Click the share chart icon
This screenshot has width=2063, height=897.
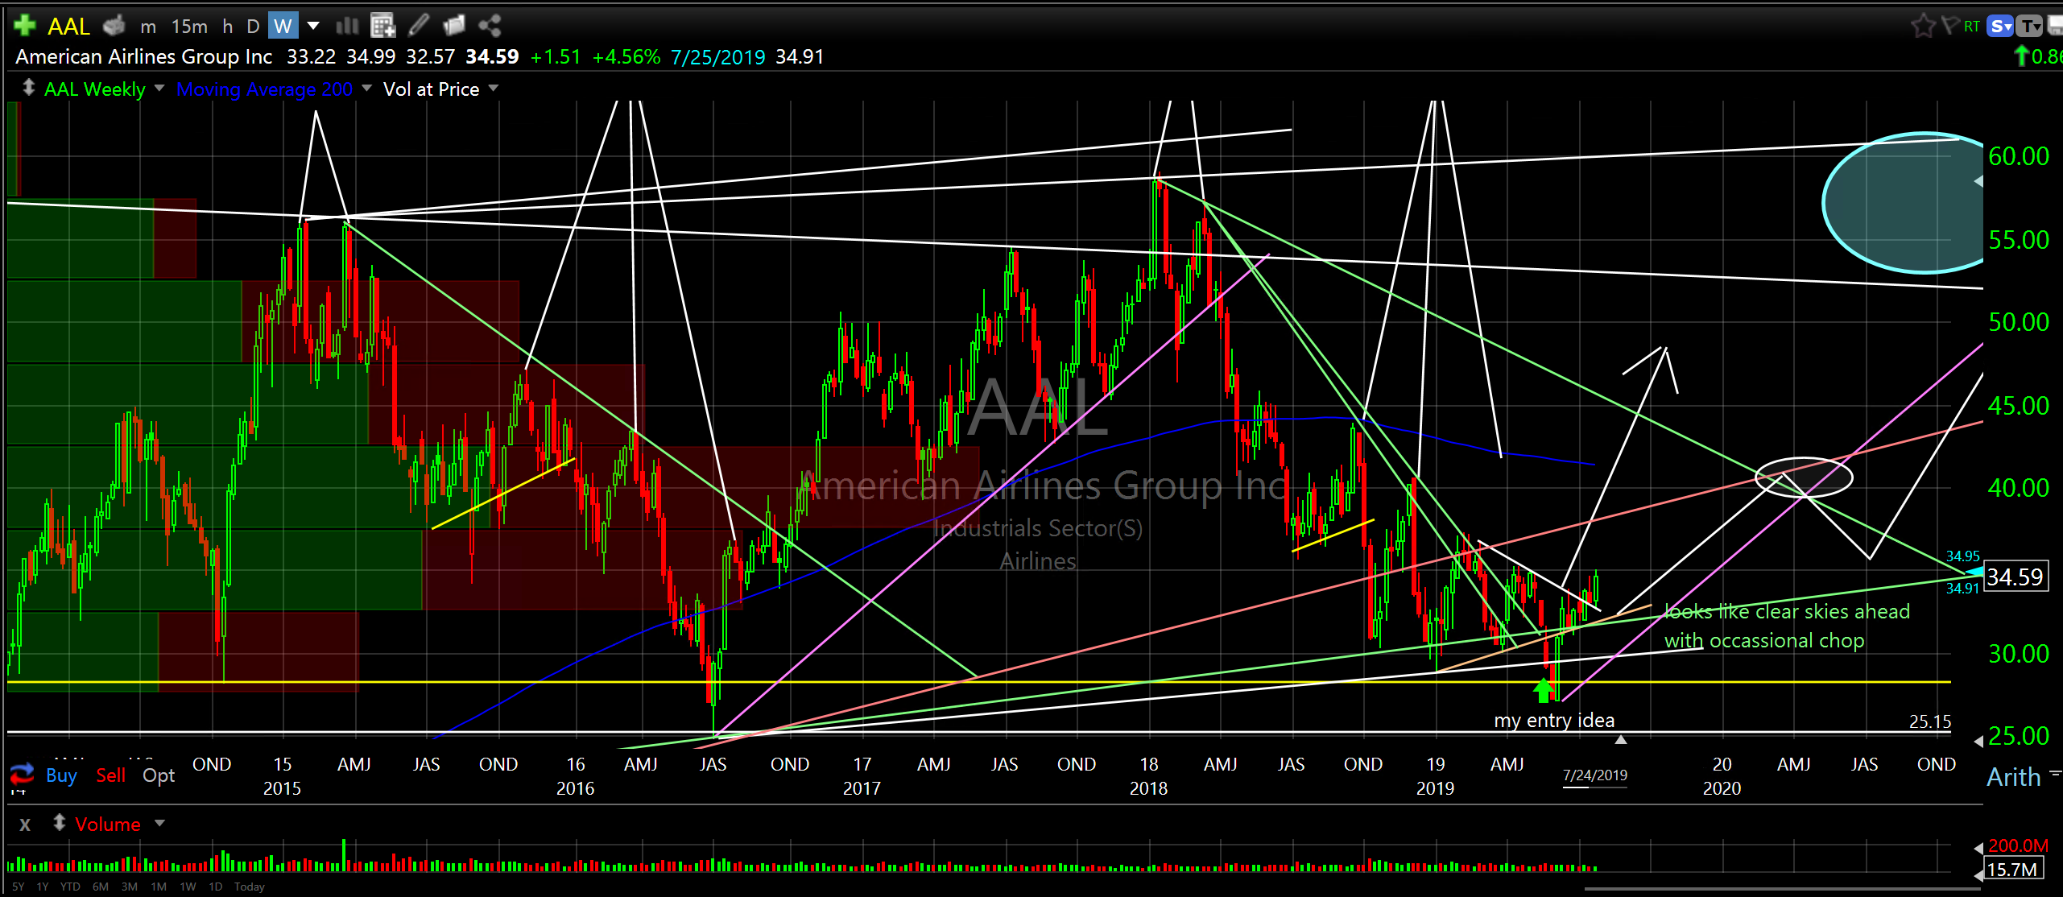(490, 26)
